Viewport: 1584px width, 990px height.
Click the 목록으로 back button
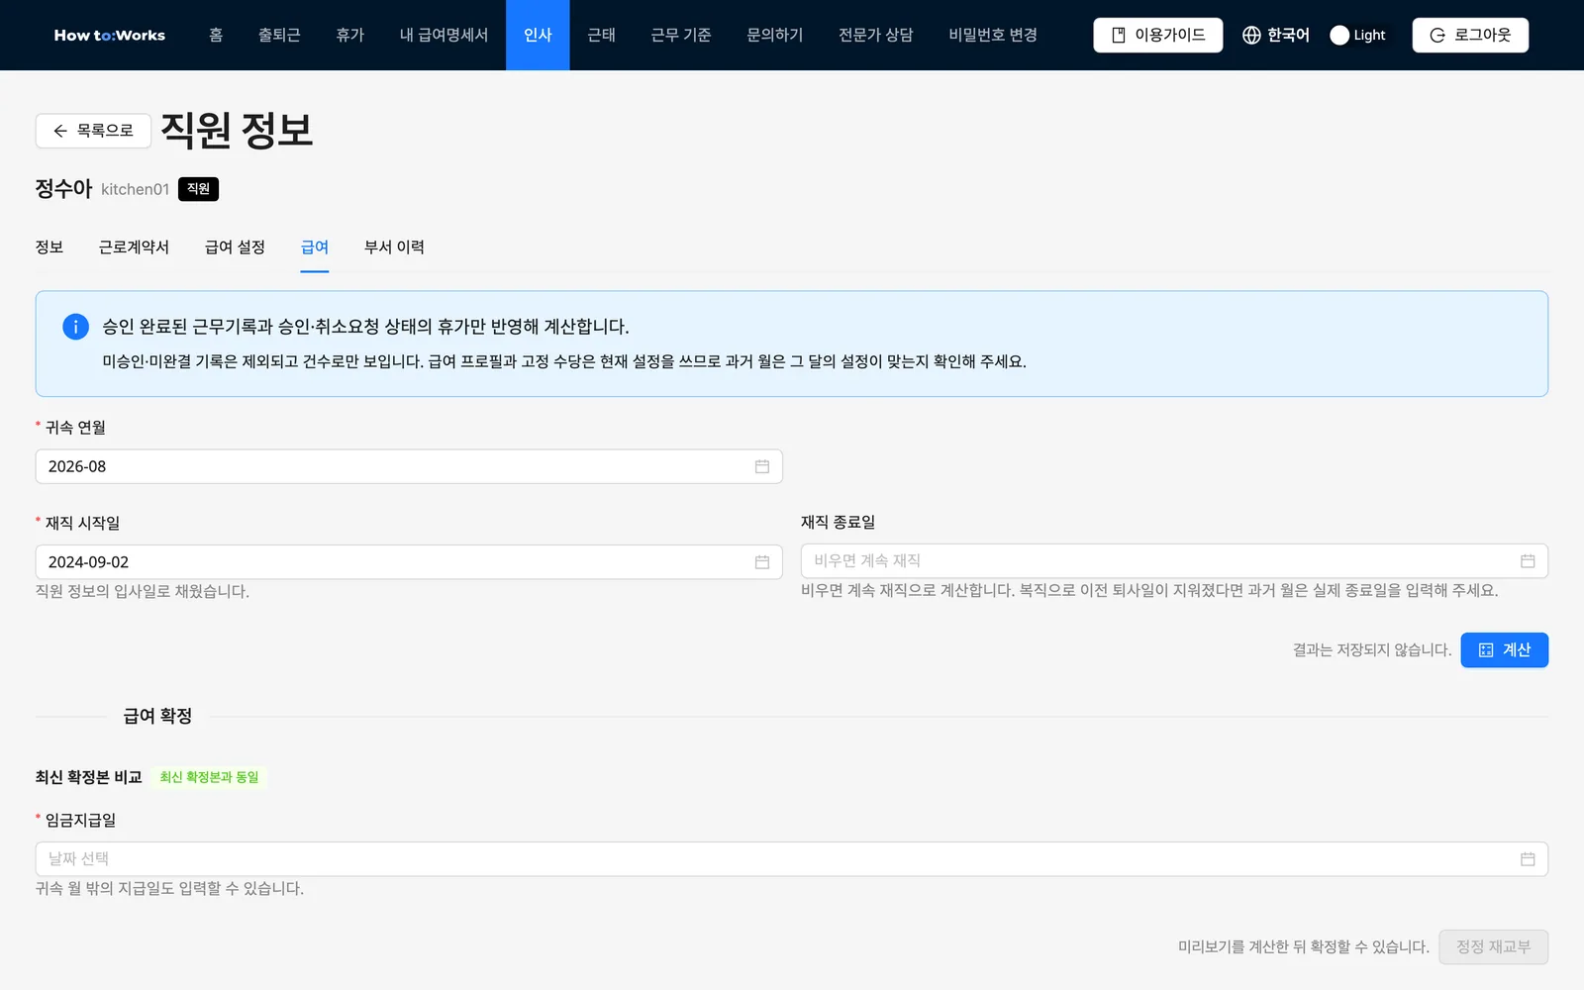point(93,131)
